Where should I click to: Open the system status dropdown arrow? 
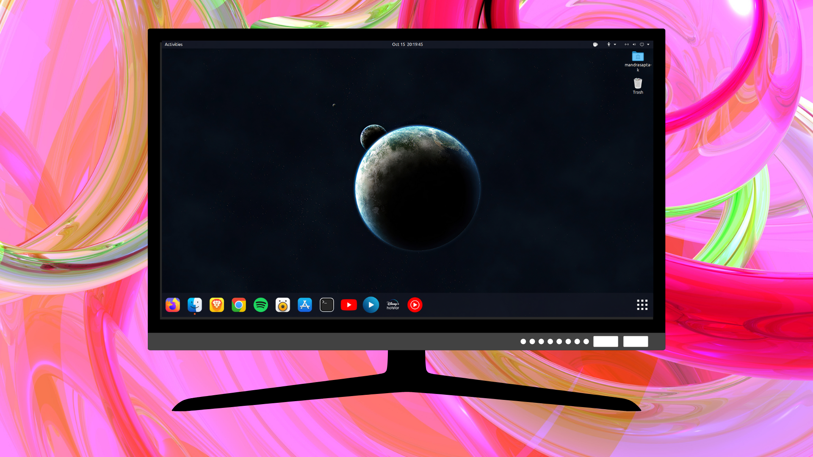coord(648,44)
